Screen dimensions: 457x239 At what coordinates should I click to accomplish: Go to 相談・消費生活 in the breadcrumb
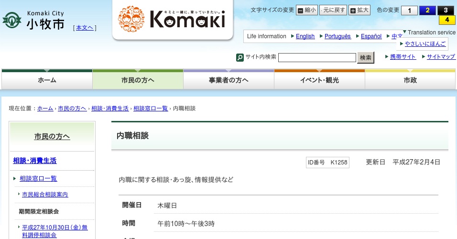point(110,109)
